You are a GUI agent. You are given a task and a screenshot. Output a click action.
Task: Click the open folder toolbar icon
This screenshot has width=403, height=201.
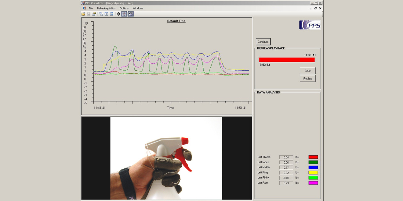click(83, 14)
